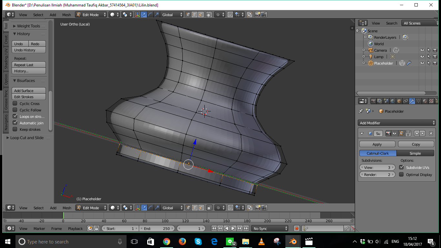Open the Object properties tab cube icon
The width and height of the screenshot is (441, 248).
pos(399,101)
